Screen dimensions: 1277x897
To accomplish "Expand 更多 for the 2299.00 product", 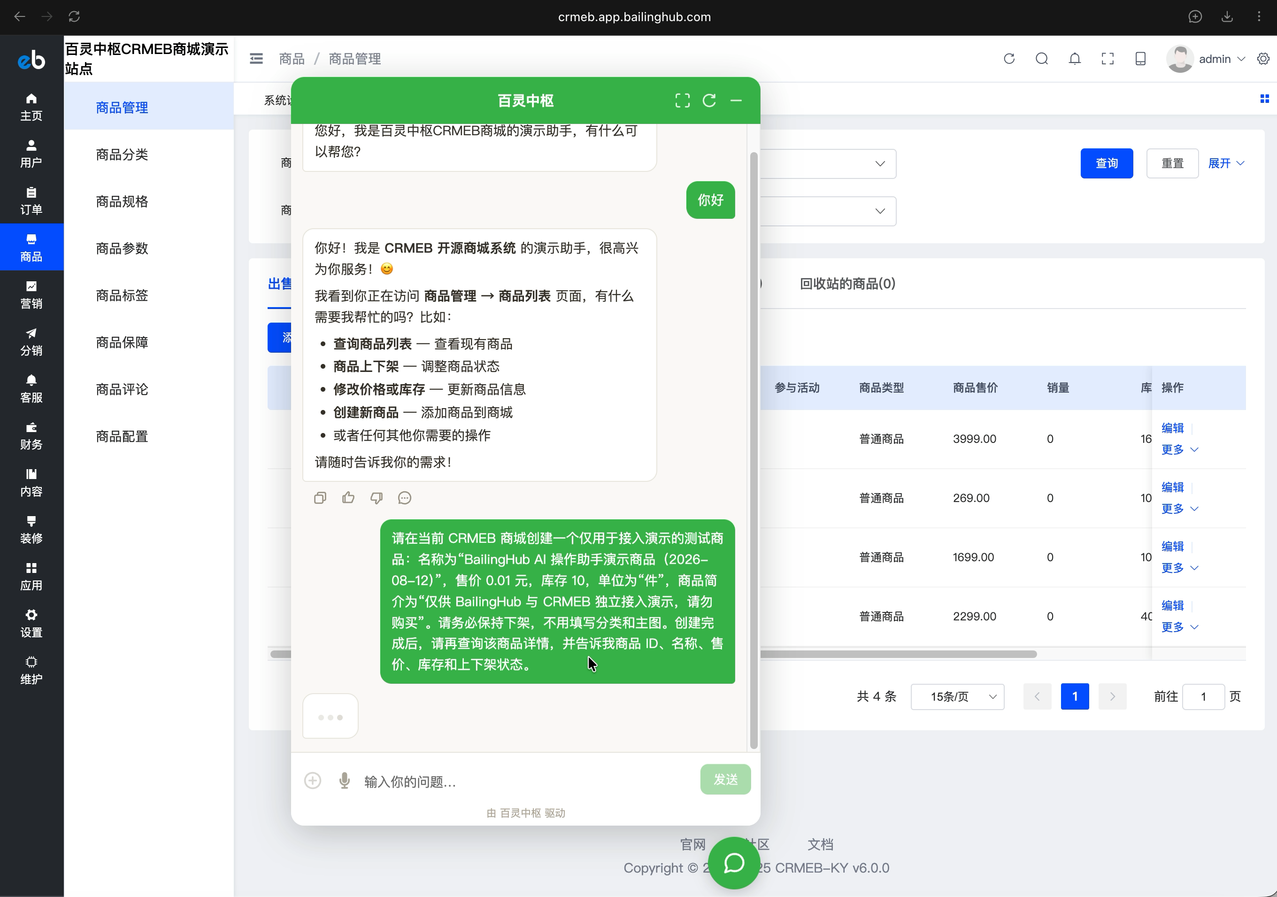I will [1179, 626].
